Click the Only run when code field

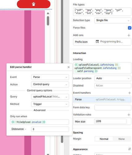tap(39, 122)
